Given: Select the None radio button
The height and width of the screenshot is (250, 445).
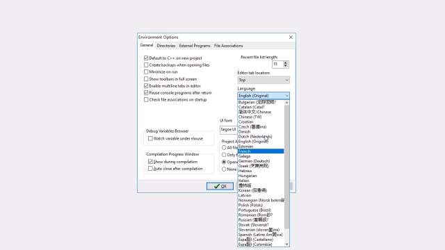Looking at the screenshot, I should (224, 169).
